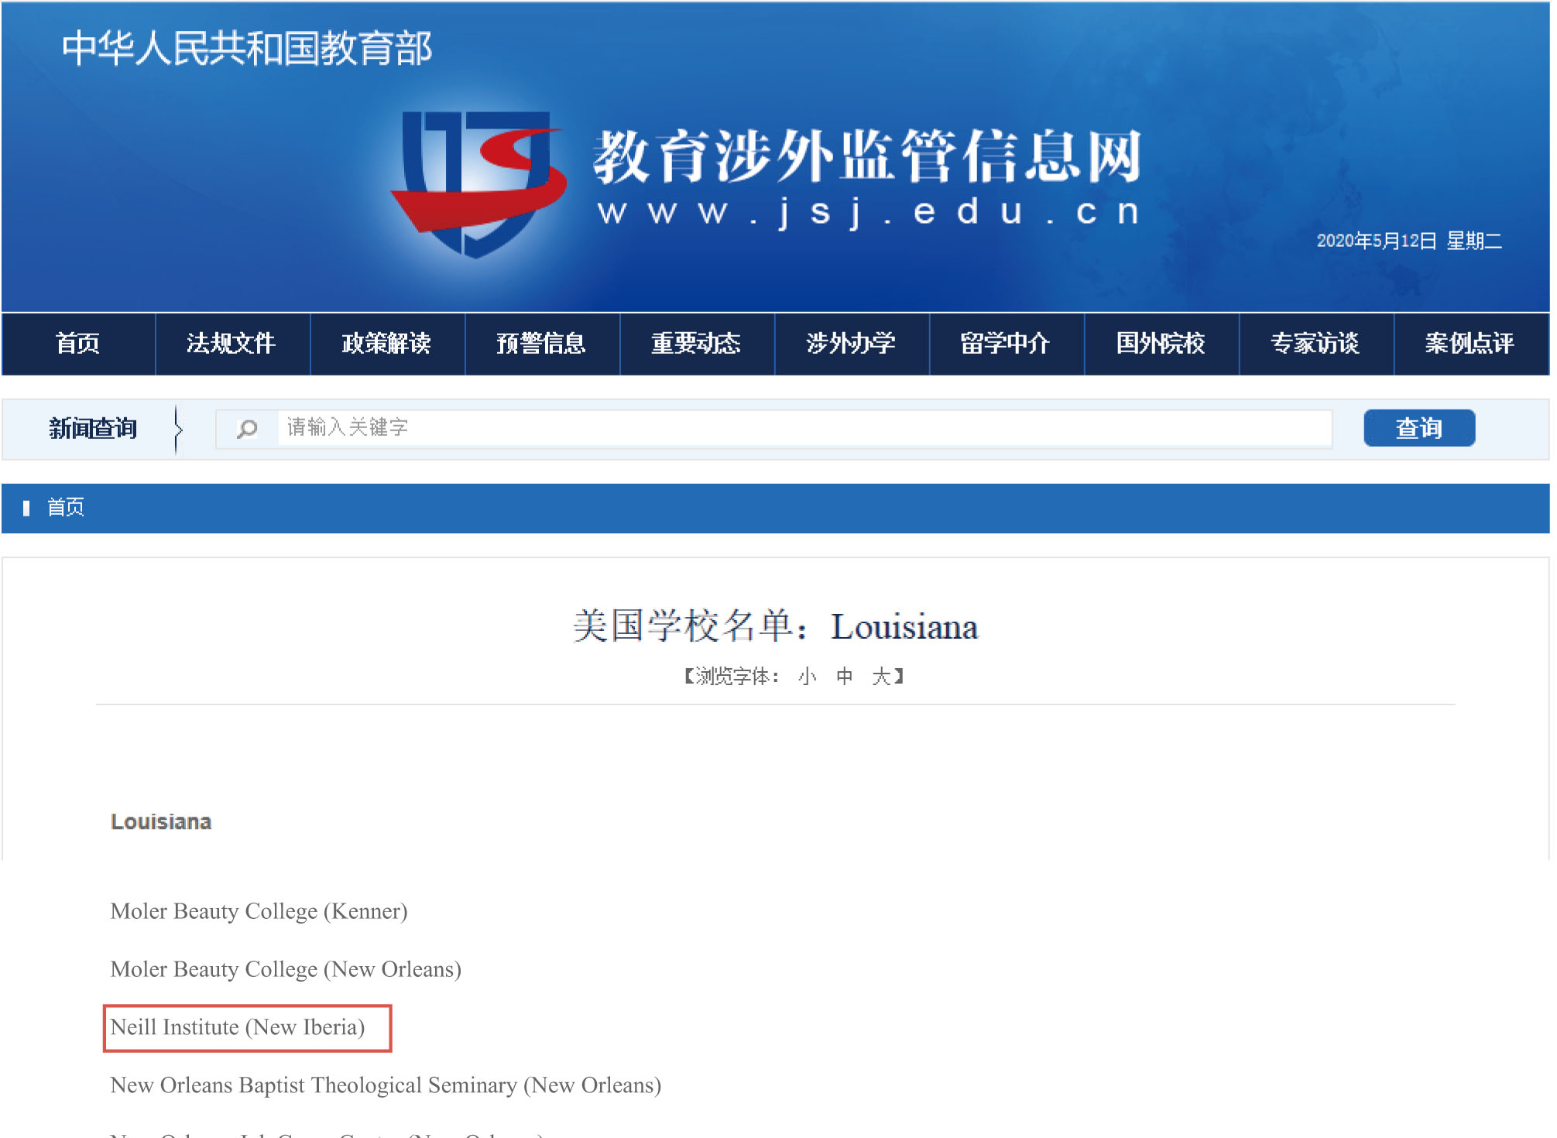Screen dimensions: 1557x1138
Task: Select Neill Institute (New Iberia) entry
Action: click(x=238, y=1027)
